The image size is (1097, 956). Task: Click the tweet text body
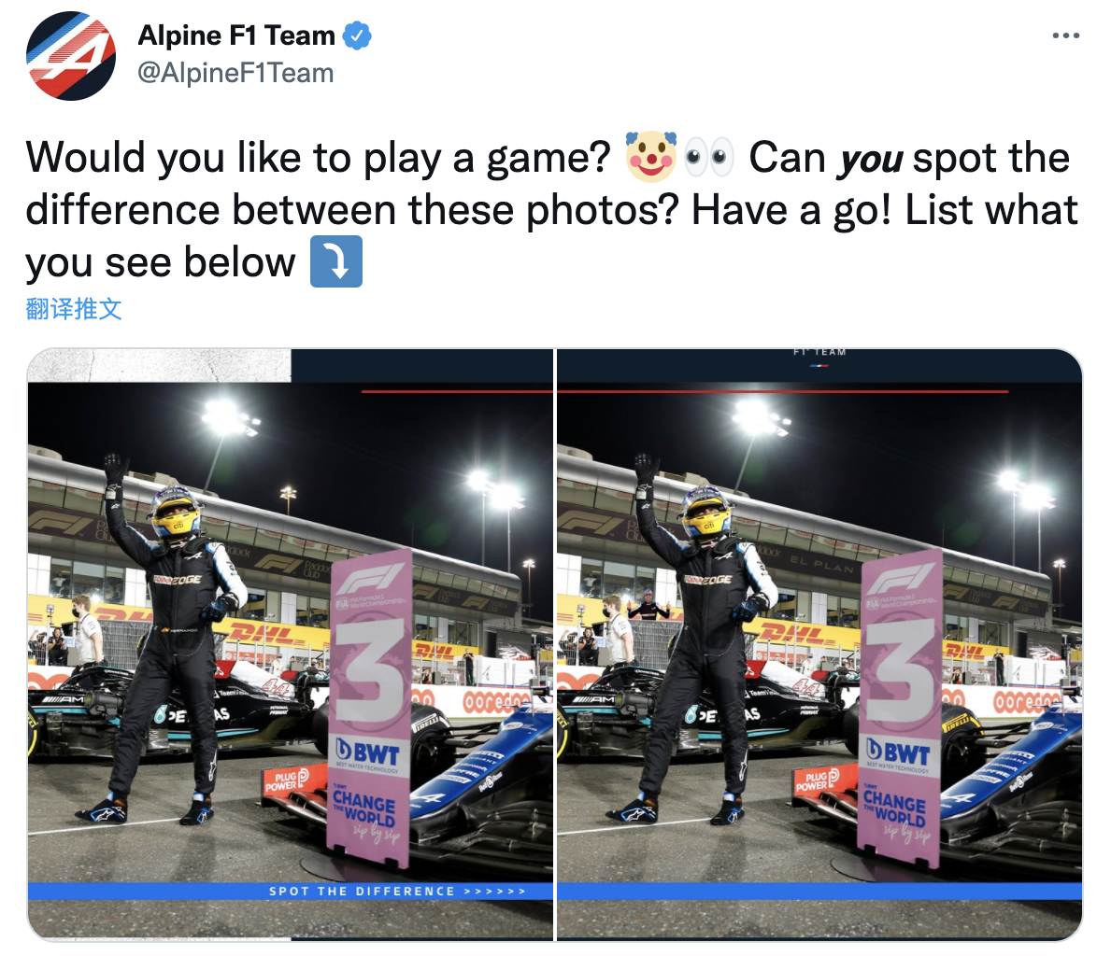(x=551, y=209)
